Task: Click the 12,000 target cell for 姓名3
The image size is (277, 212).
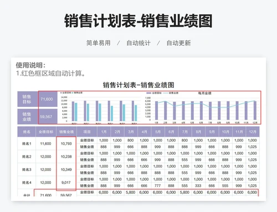Action: coord(45,169)
